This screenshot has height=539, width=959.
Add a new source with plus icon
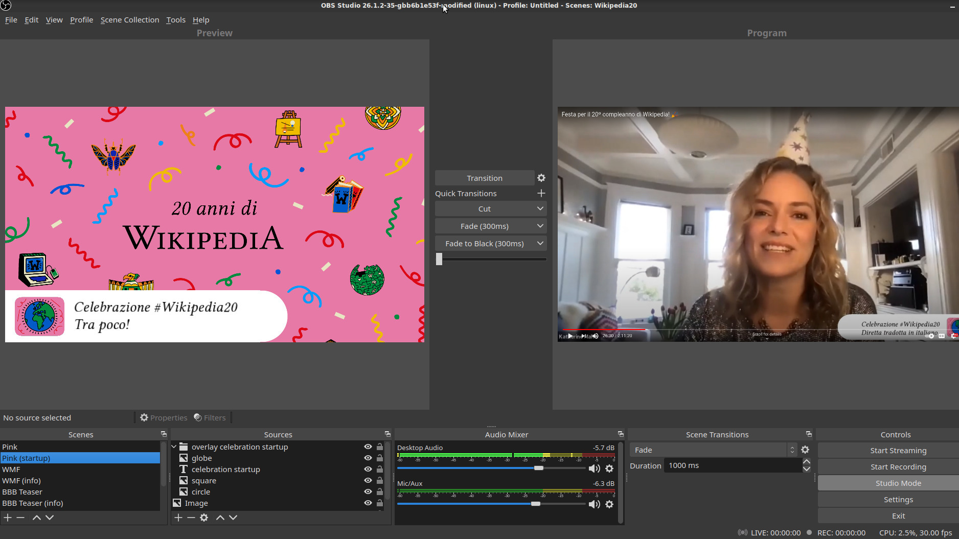(178, 518)
